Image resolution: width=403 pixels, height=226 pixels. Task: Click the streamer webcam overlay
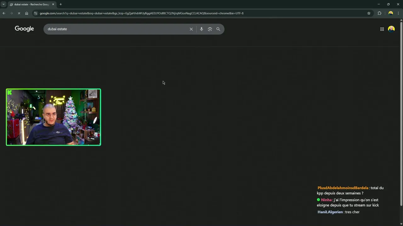tap(54, 117)
